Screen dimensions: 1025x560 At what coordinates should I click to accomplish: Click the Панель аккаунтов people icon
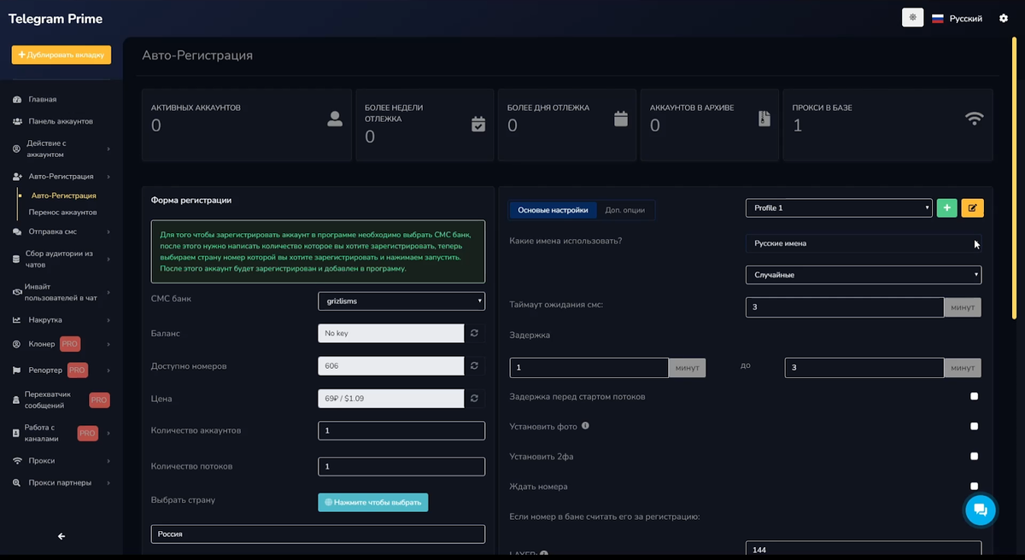17,121
